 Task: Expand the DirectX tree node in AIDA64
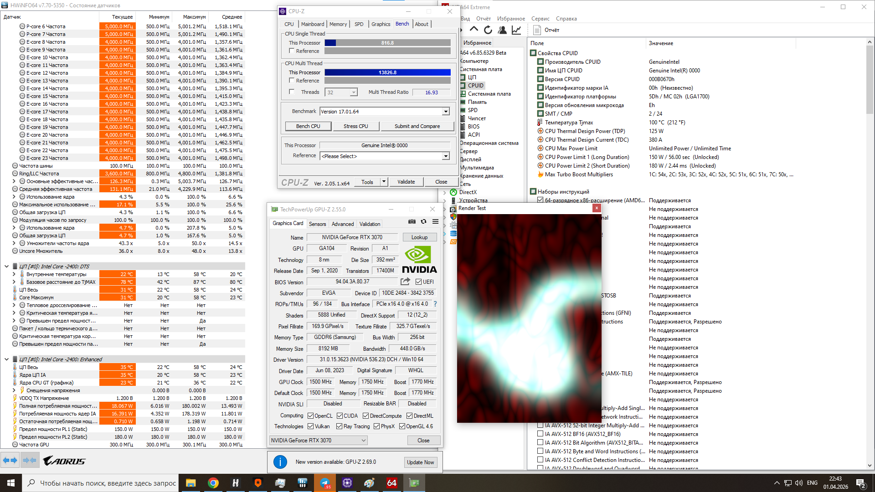445,192
